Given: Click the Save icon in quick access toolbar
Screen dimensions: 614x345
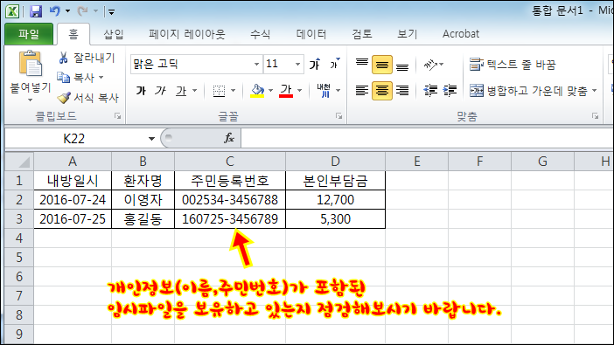Looking at the screenshot, I should [x=36, y=11].
